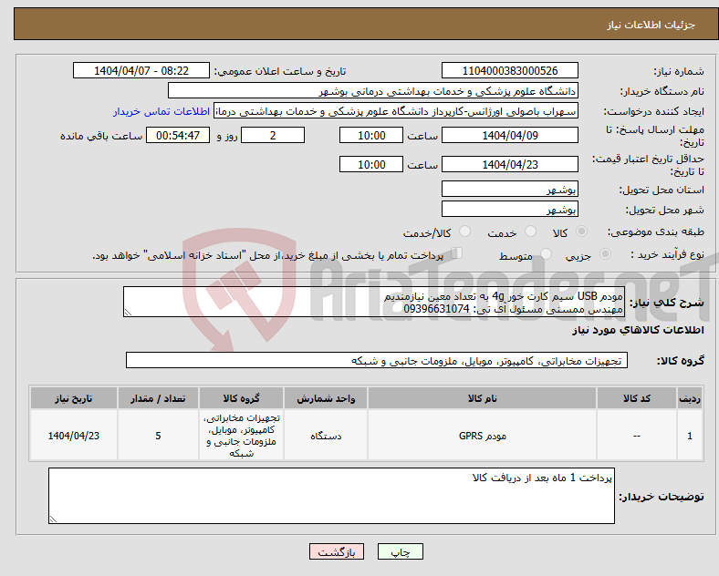This screenshot has width=719, height=576.
Task: Click the delivery province field بوشهر
Action: pos(510,189)
